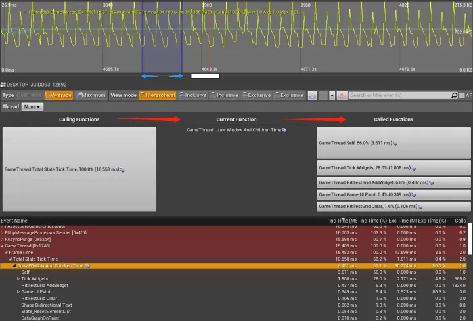Expand FAsyncPurge [0x52b4] row
The image size is (473, 321).
point(2,240)
